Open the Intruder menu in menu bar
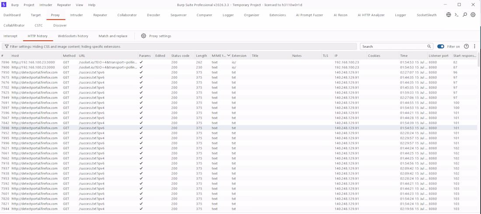481x214 pixels. [46, 5]
